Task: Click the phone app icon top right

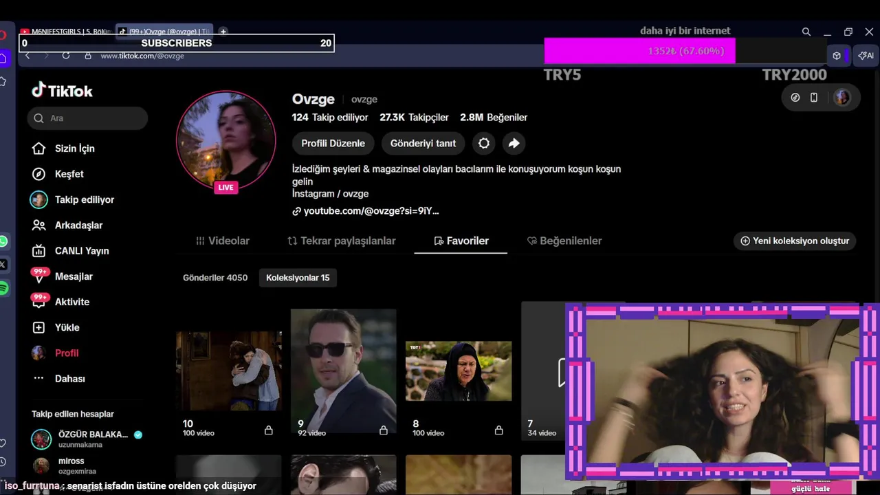Action: click(x=814, y=98)
